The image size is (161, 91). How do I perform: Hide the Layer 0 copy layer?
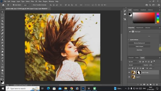click(129, 73)
